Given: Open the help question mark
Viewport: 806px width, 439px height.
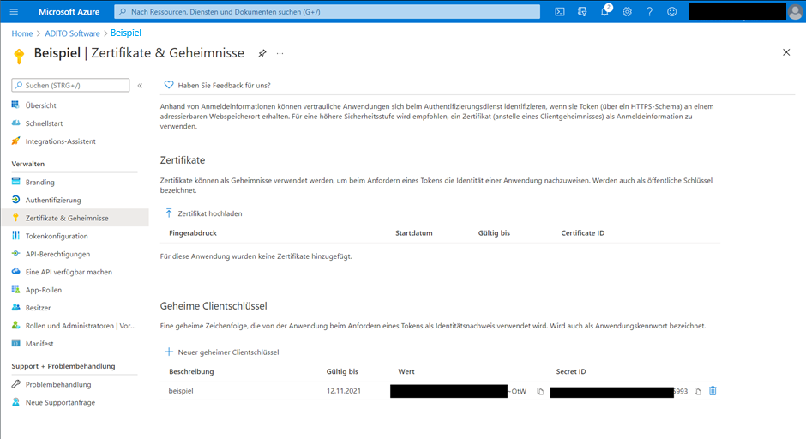Looking at the screenshot, I should (649, 11).
